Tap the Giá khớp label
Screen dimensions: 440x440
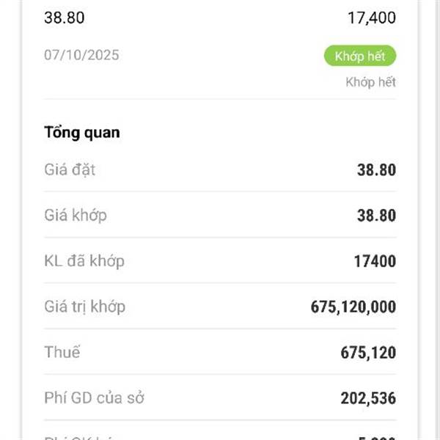(76, 216)
